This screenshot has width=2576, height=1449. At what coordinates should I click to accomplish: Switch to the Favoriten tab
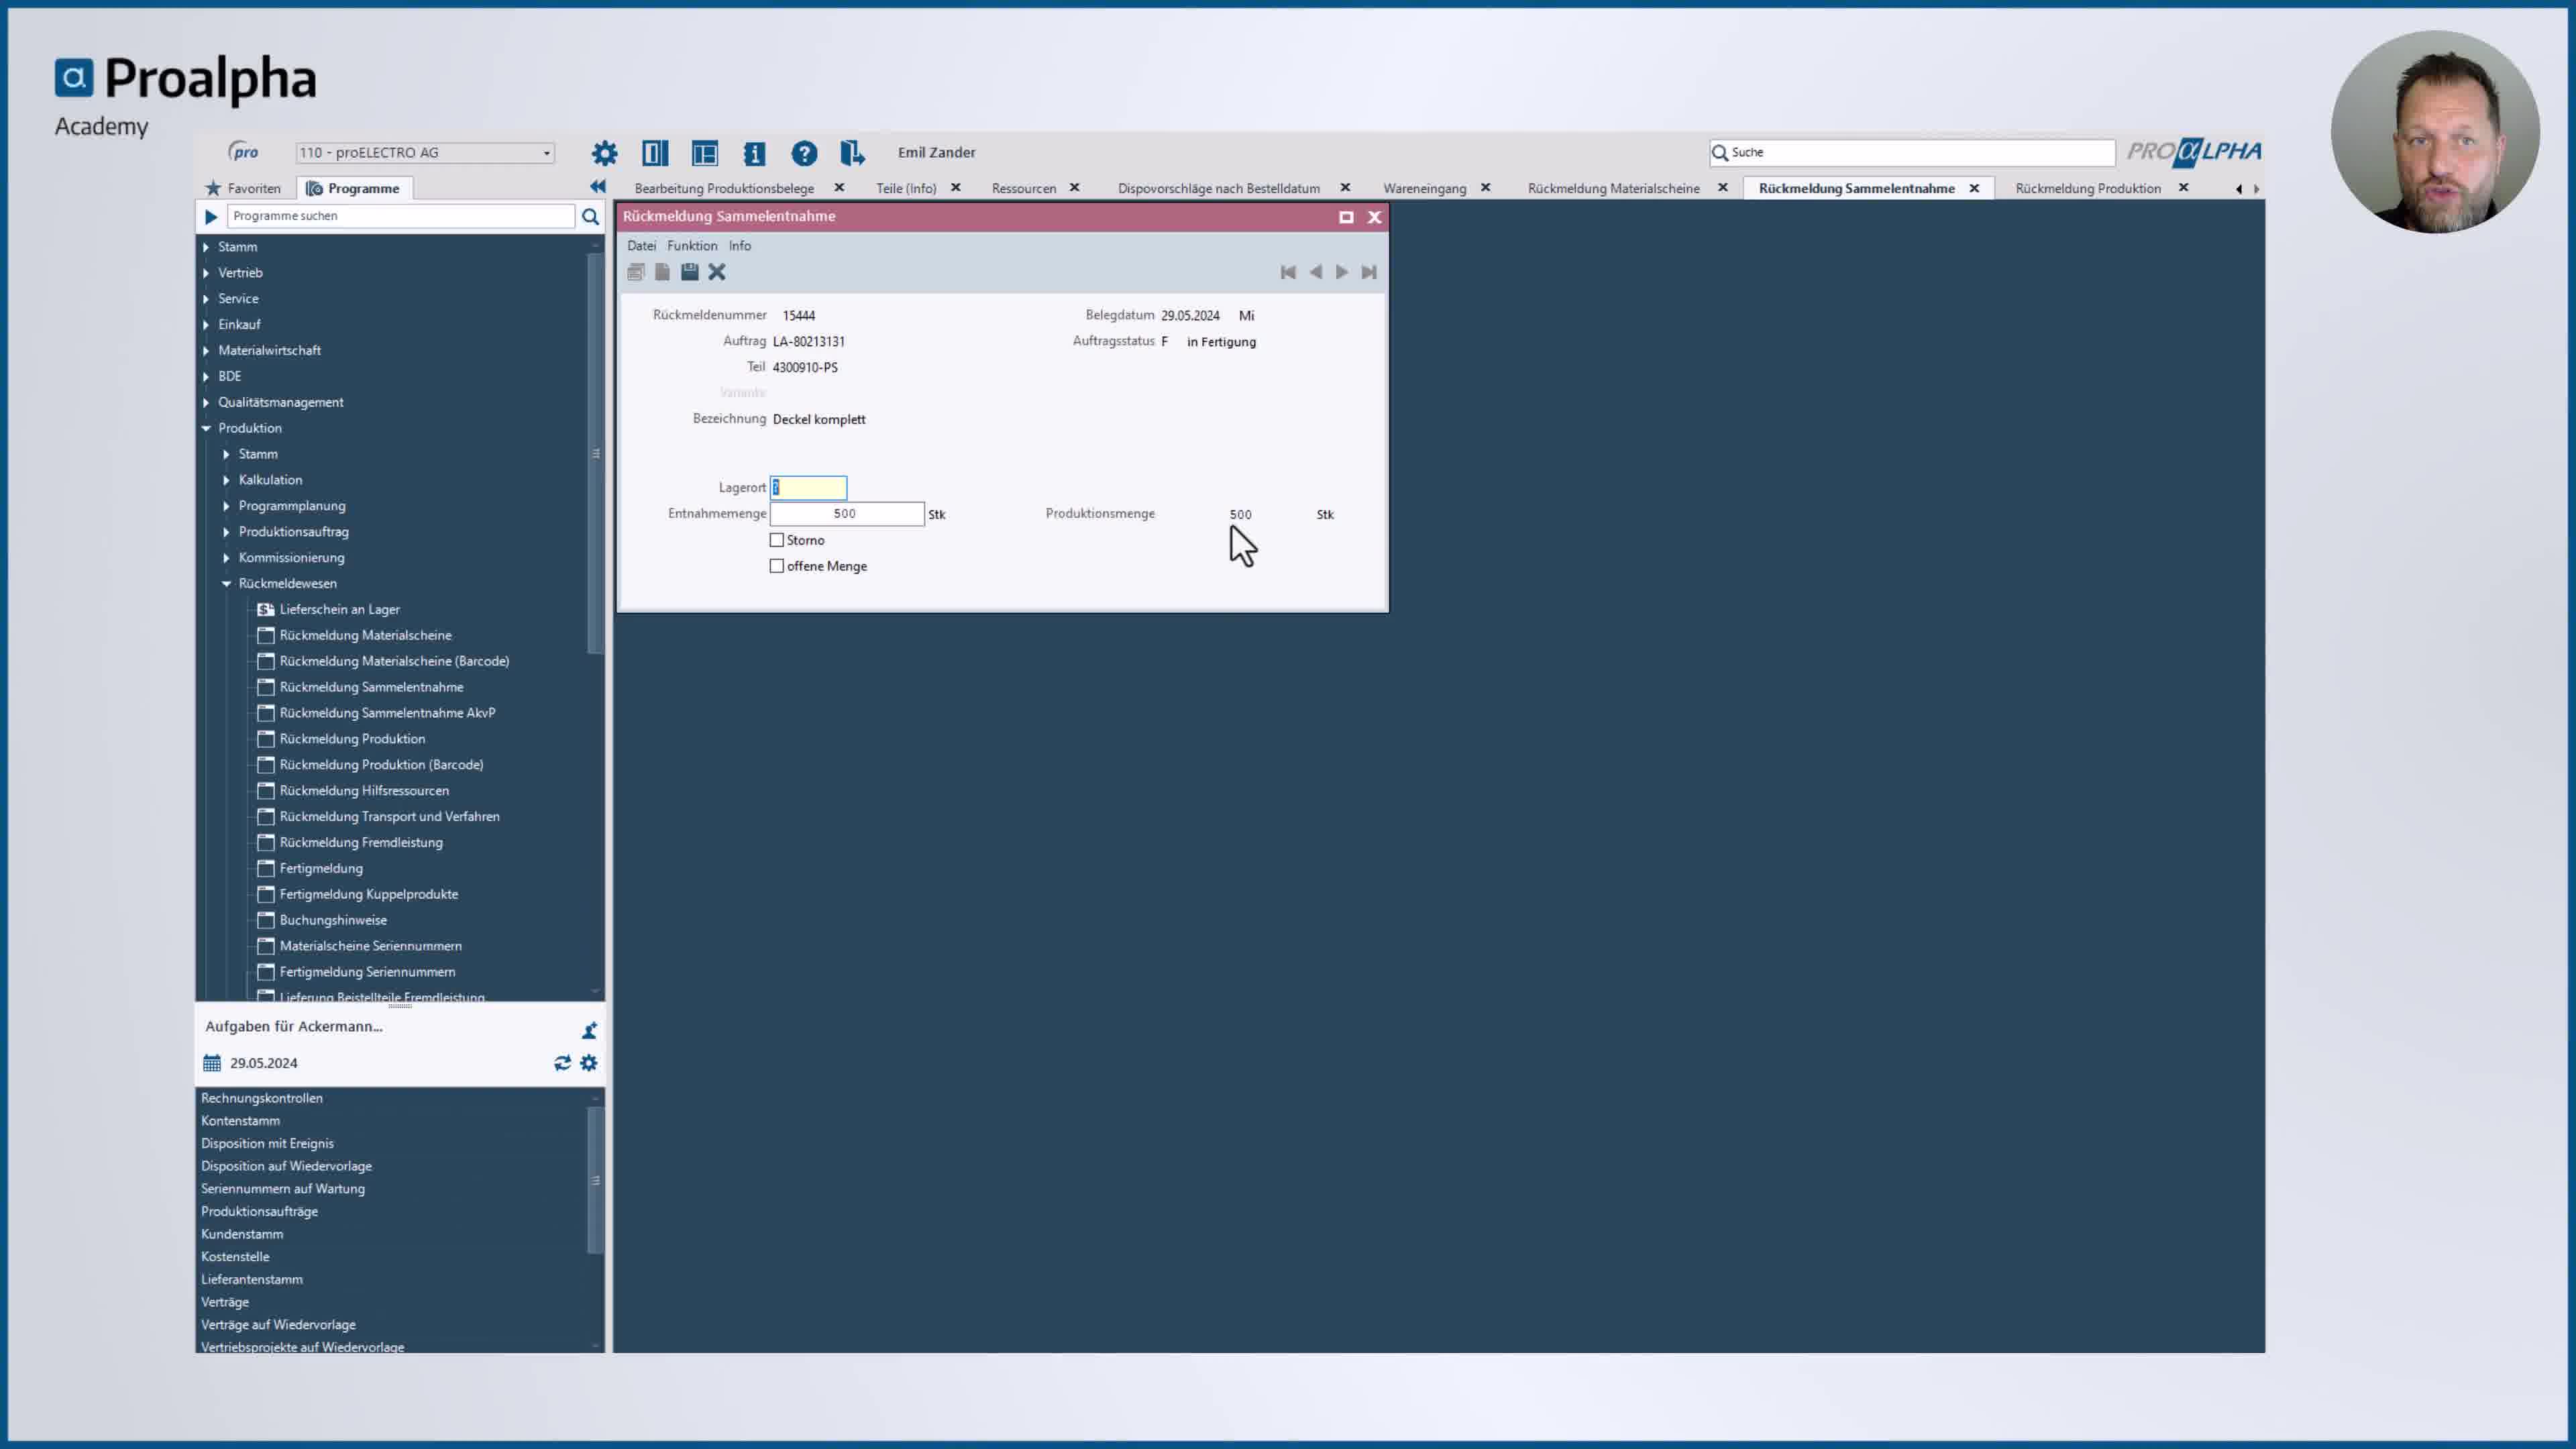click(243, 188)
